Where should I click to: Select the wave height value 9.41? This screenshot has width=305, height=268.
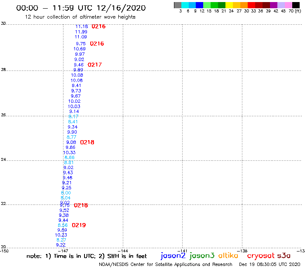tap(76, 85)
